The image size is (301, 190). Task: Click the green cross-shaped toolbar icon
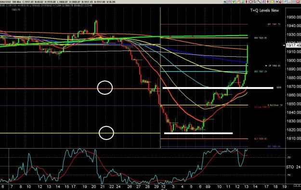[234, 2]
